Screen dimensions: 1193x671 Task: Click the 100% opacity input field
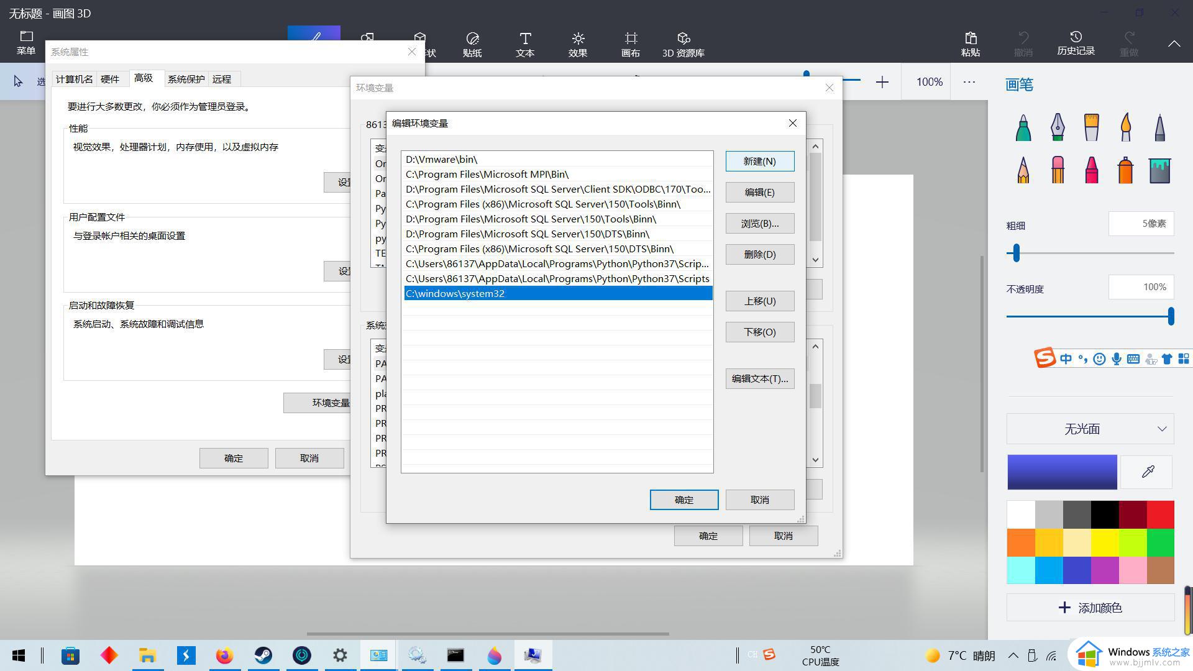click(x=1141, y=287)
